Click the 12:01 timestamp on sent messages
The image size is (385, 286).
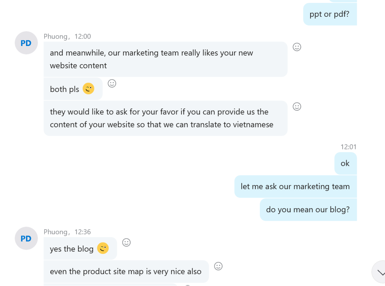348,147
